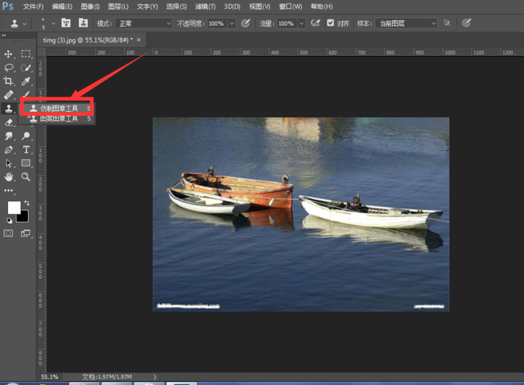524x385 pixels.
Task: Toggle the 对齐 (Aligned) checkbox
Action: pyautogui.click(x=330, y=23)
